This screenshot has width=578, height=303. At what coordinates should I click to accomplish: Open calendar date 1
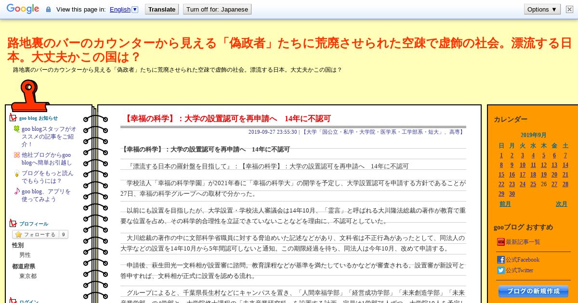pyautogui.click(x=501, y=155)
